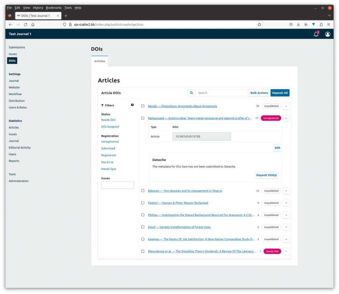Open the Bookmarks menu in the menu bar
The image size is (339, 294).
pyautogui.click(x=54, y=8)
